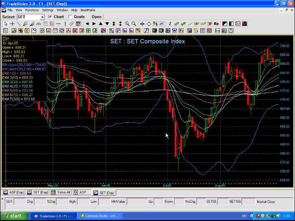Expand chart vertically with double-headed arrow
The image size is (295, 221).
pyautogui.click(x=114, y=24)
